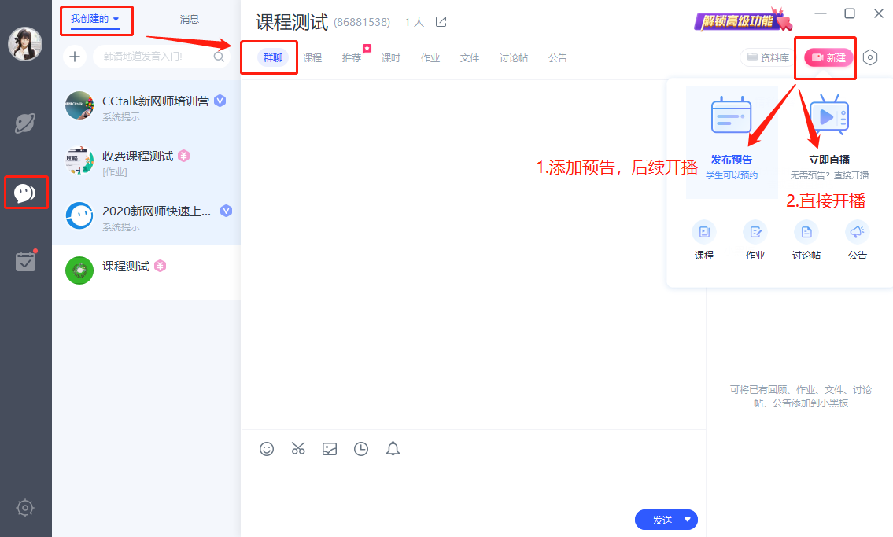Switch to the 作业 tab

(x=430, y=58)
